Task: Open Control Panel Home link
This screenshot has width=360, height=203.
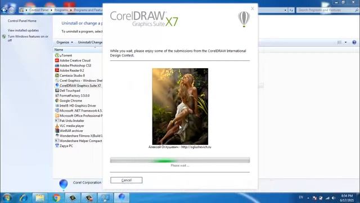Action: coord(22,21)
